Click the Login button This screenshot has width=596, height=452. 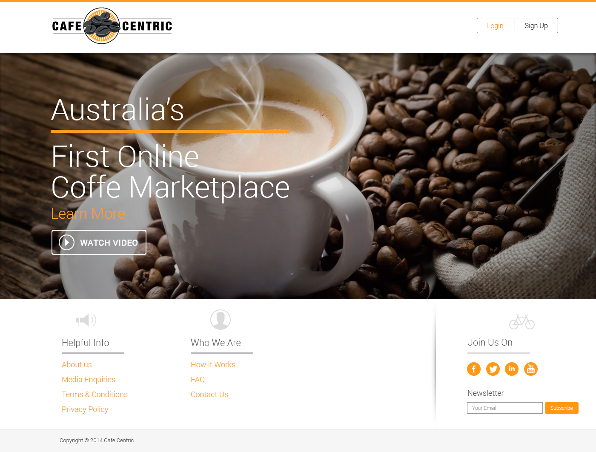(x=496, y=26)
